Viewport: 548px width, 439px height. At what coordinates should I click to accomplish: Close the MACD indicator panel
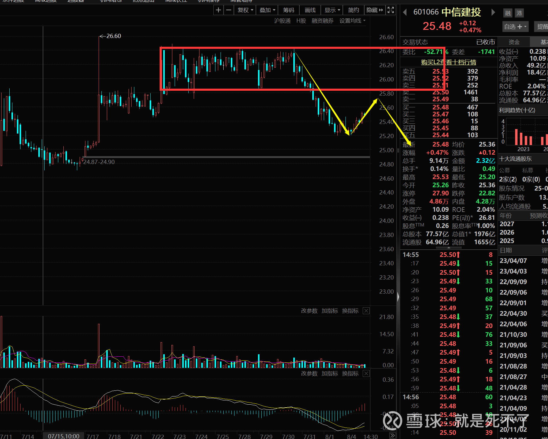click(x=366, y=373)
